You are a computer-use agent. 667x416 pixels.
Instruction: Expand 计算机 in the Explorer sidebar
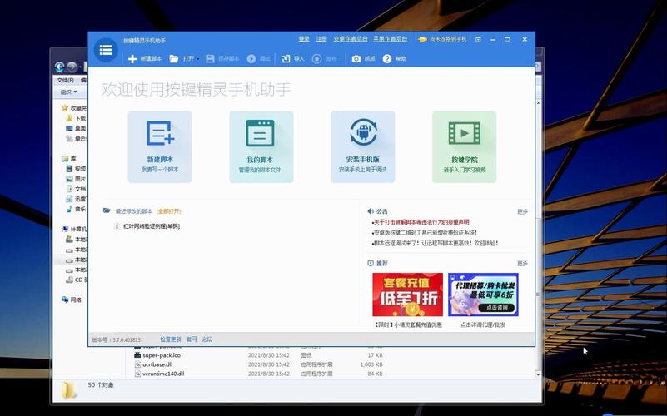63,229
